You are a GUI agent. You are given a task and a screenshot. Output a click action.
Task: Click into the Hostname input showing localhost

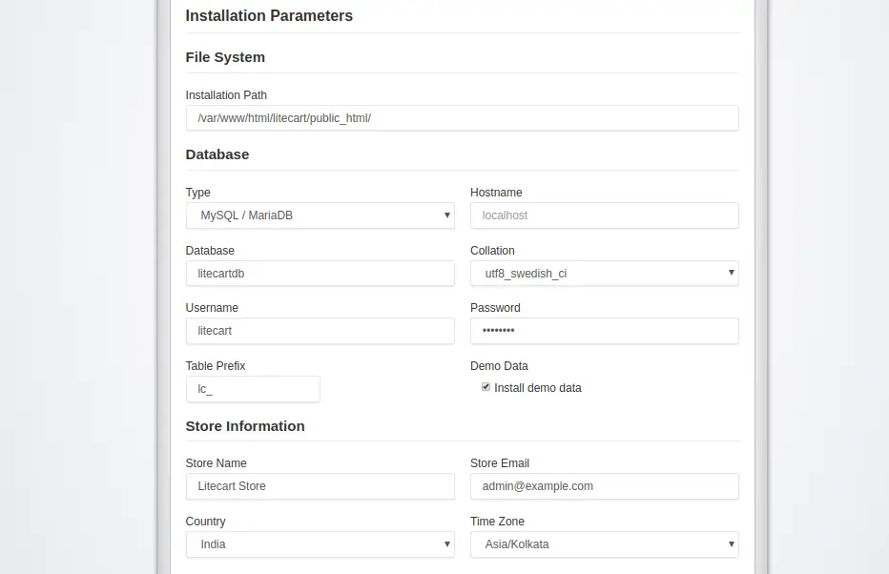click(x=605, y=215)
